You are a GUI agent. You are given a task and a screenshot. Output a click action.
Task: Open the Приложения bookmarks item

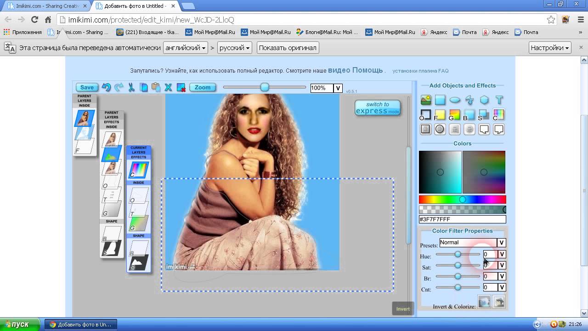(x=23, y=32)
